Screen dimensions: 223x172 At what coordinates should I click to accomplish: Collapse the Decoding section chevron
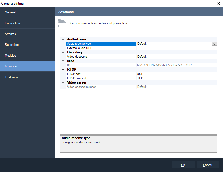(x=63, y=52)
